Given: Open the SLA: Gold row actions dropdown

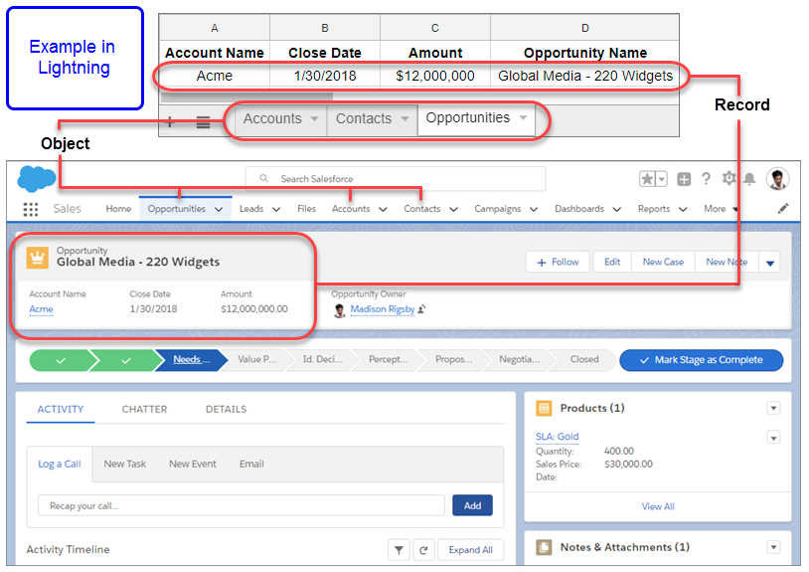Looking at the screenshot, I should [x=773, y=438].
